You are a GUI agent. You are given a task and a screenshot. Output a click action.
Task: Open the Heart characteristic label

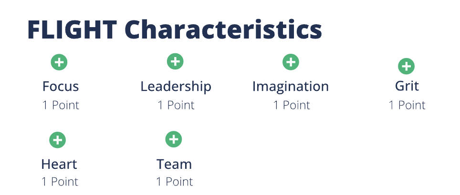pos(59,165)
